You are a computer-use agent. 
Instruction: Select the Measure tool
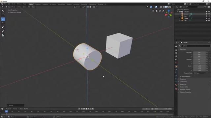click(3, 35)
